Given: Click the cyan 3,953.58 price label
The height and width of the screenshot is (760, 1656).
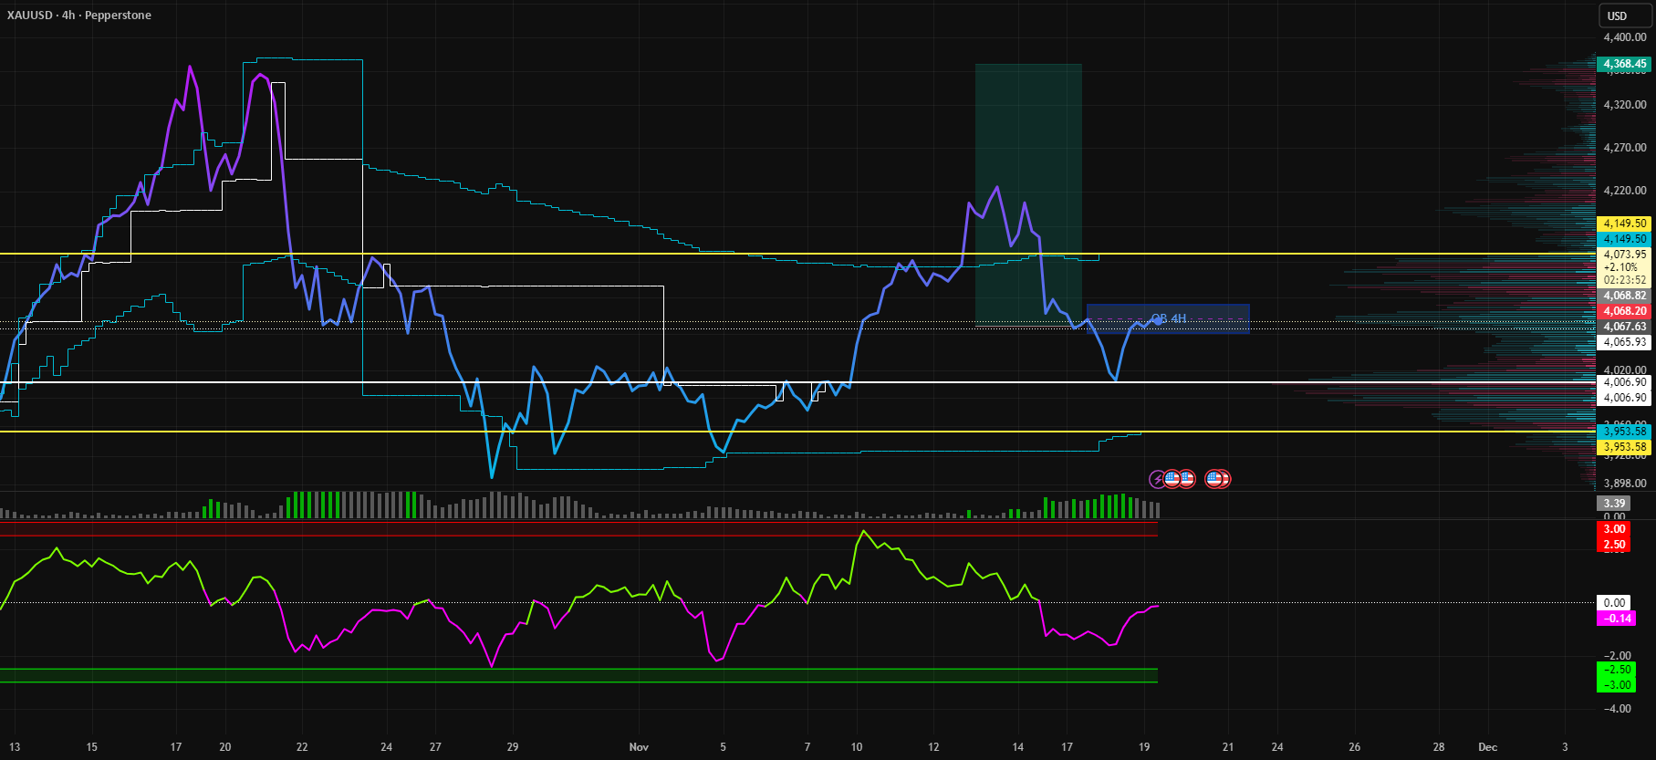Looking at the screenshot, I should coord(1625,432).
